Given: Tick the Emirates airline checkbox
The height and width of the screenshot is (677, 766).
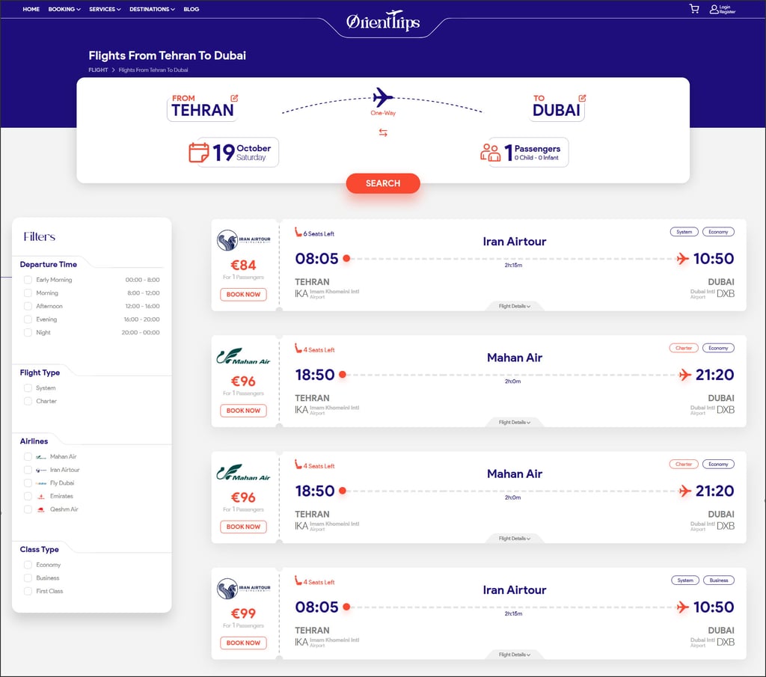Looking at the screenshot, I should click(28, 497).
